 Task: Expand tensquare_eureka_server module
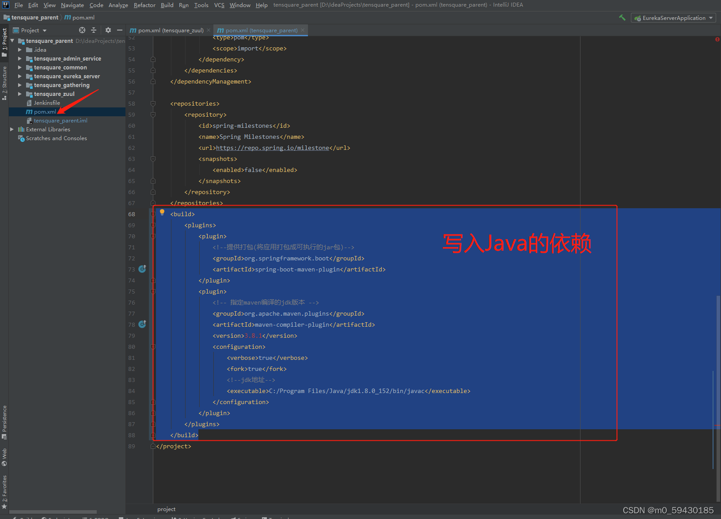coord(19,76)
